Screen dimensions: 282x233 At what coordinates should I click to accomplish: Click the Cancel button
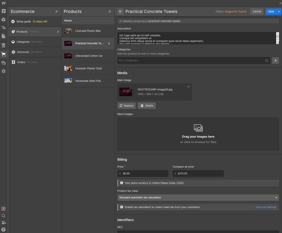point(257,11)
